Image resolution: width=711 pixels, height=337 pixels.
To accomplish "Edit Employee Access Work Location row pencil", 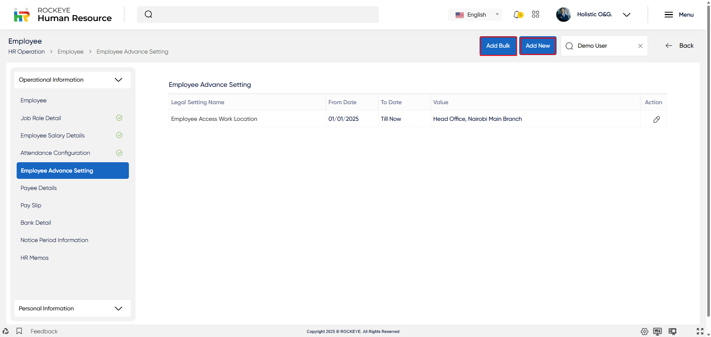I will click(657, 119).
